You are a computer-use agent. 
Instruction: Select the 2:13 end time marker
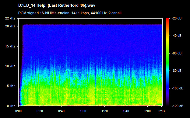(161, 111)
